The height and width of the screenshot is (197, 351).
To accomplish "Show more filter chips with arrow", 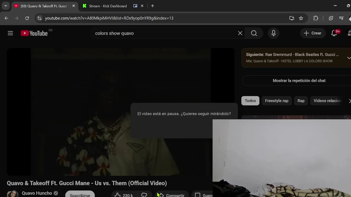I will tap(349, 101).
